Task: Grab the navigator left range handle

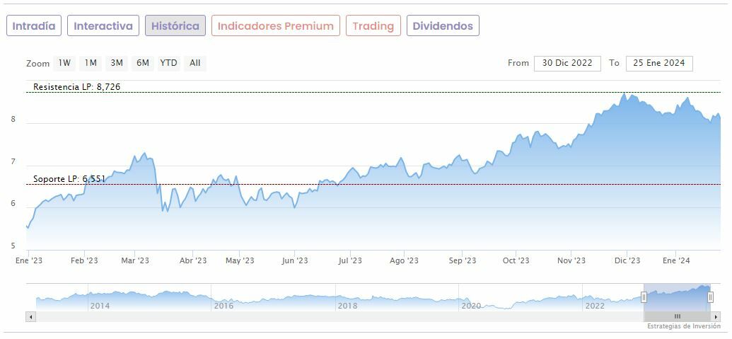Action: point(644,297)
